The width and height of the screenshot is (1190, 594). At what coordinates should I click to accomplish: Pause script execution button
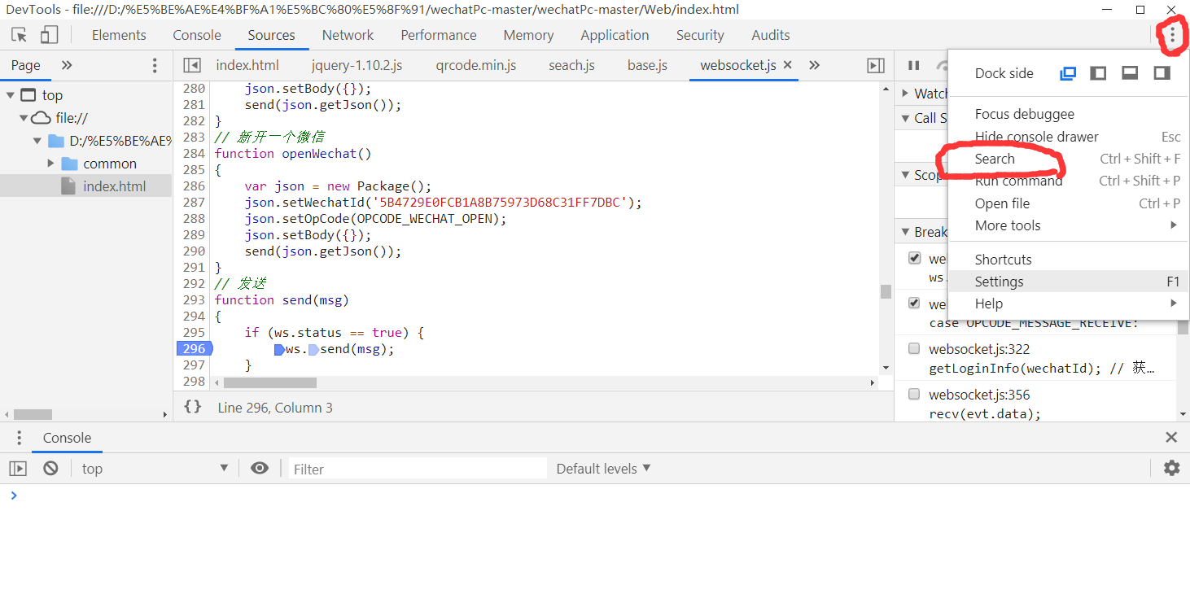point(914,65)
